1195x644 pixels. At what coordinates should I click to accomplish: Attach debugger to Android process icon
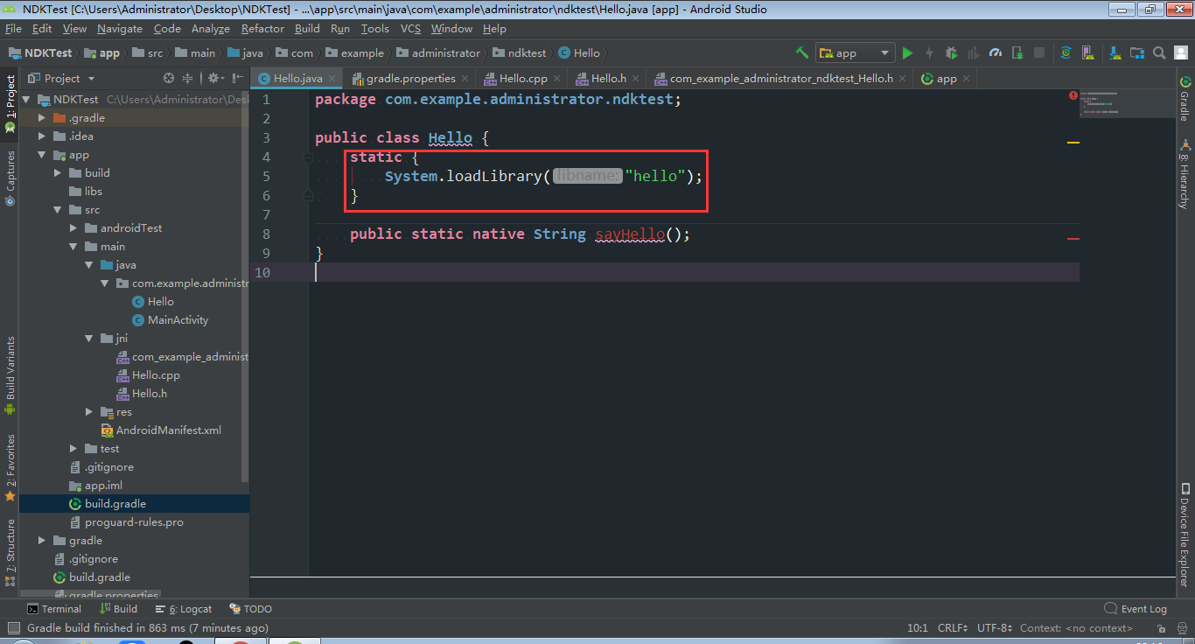pos(1017,52)
